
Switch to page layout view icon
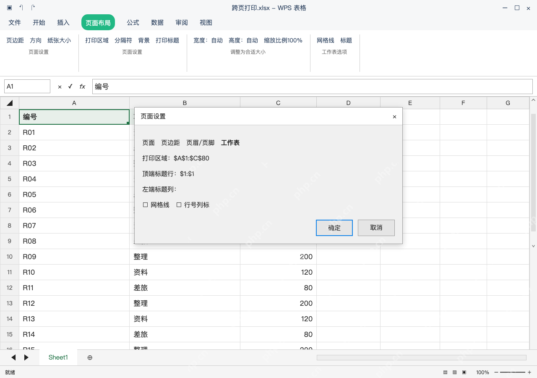455,372
